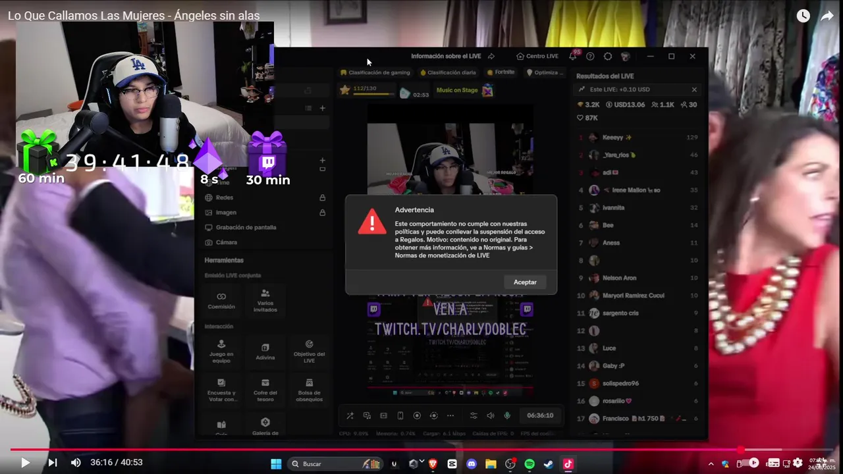The image size is (843, 474).
Task: Open the Adivina tool
Action: point(265,352)
